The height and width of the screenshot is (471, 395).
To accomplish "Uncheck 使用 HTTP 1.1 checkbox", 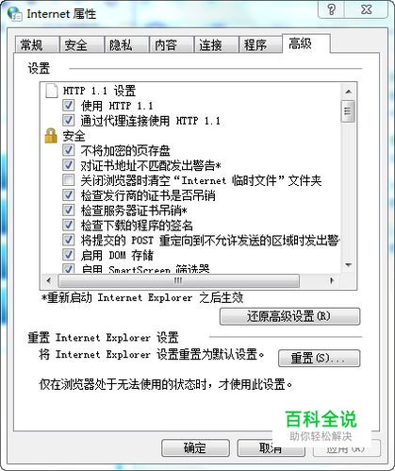I will (68, 106).
